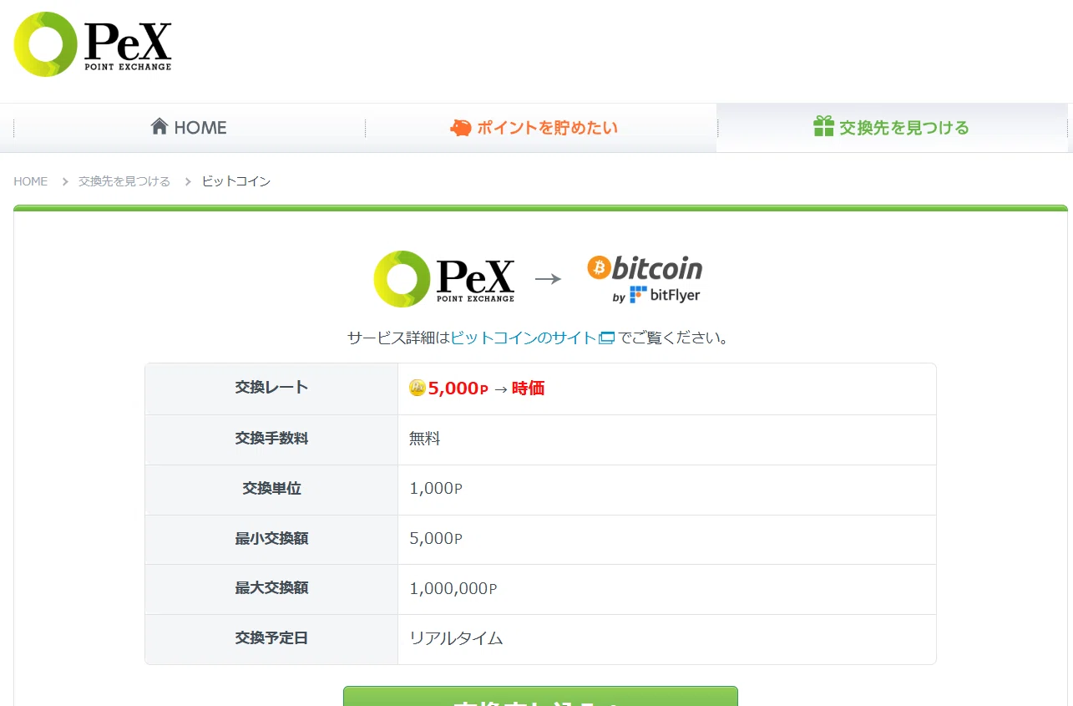The image size is (1073, 706).
Task: Click the bitFlyer logo icon
Action: click(639, 294)
